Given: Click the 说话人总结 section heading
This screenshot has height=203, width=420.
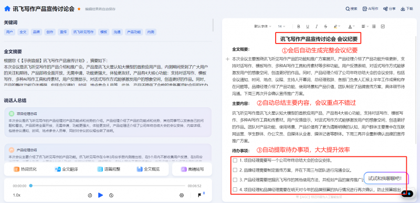Looking at the screenshot, I should tap(15, 100).
